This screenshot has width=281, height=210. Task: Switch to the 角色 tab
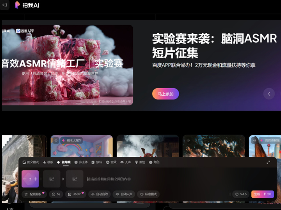coord(154,162)
